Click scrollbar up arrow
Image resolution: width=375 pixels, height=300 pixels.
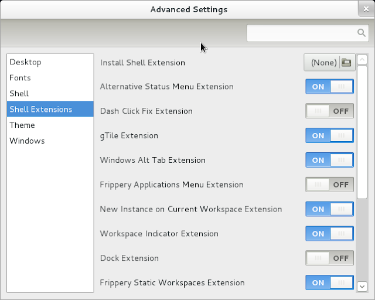pos(362,59)
